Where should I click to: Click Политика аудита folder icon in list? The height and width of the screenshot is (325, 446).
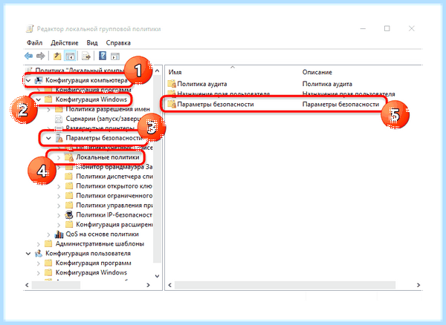pos(172,84)
